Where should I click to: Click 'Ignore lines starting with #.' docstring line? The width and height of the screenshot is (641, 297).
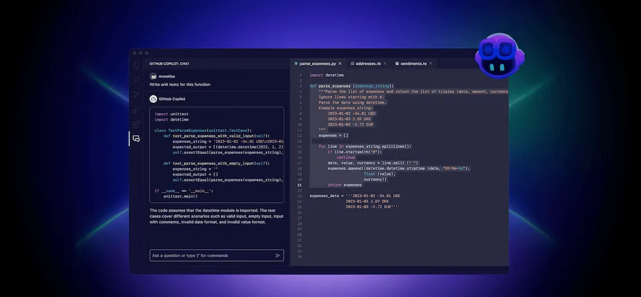pyautogui.click(x=351, y=97)
